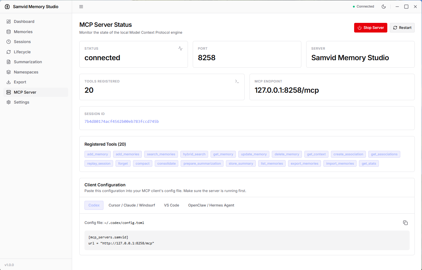This screenshot has width=422, height=270.
Task: Stop the MCP server
Action: [371, 28]
